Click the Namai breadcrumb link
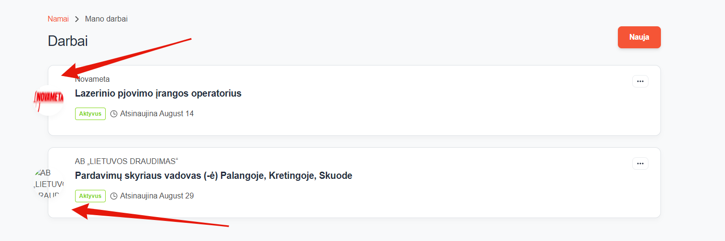The width and height of the screenshot is (725, 241). (58, 19)
